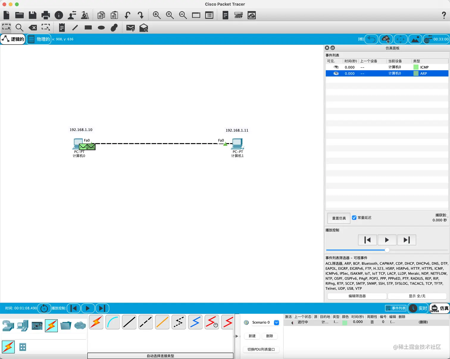Adjust the simulation playback speed slider
This screenshot has height=359, width=450.
click(387, 250)
